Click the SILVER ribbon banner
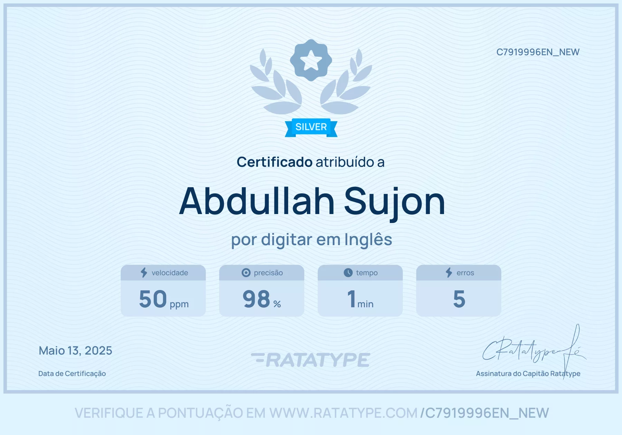 click(311, 127)
